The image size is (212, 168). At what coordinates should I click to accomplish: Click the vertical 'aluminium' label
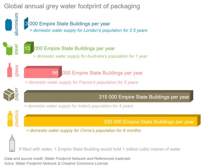pos(16,24)
